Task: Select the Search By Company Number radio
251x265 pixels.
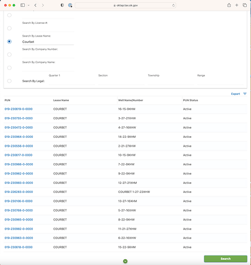Action: coord(10,55)
